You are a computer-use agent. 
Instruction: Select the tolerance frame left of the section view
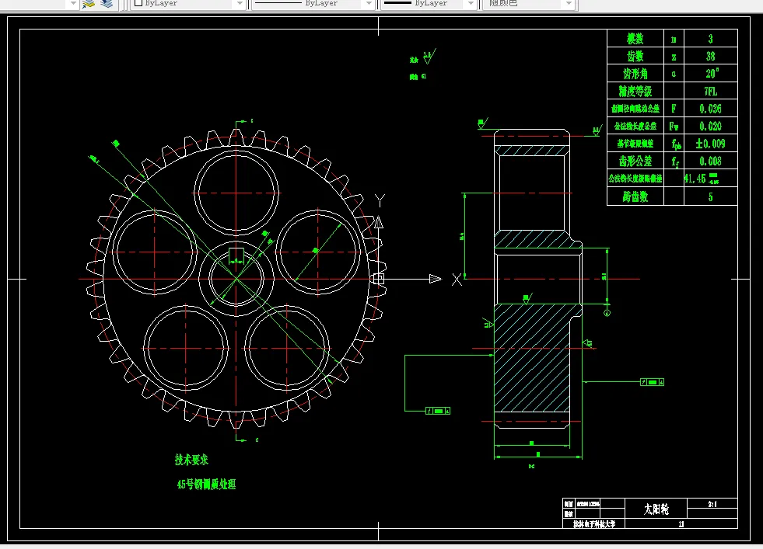pyautogui.click(x=438, y=411)
